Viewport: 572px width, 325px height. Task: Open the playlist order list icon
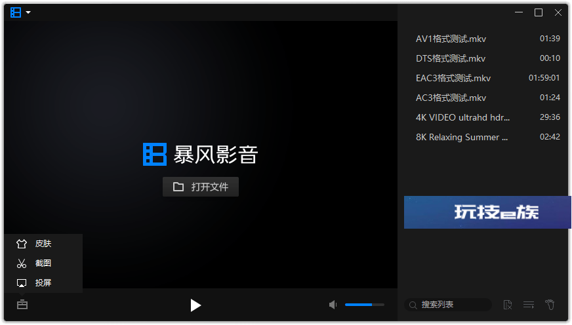pyautogui.click(x=529, y=305)
